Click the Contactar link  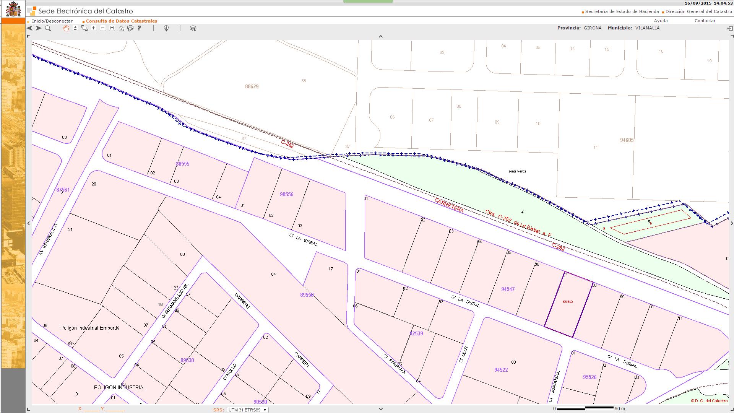click(x=705, y=21)
